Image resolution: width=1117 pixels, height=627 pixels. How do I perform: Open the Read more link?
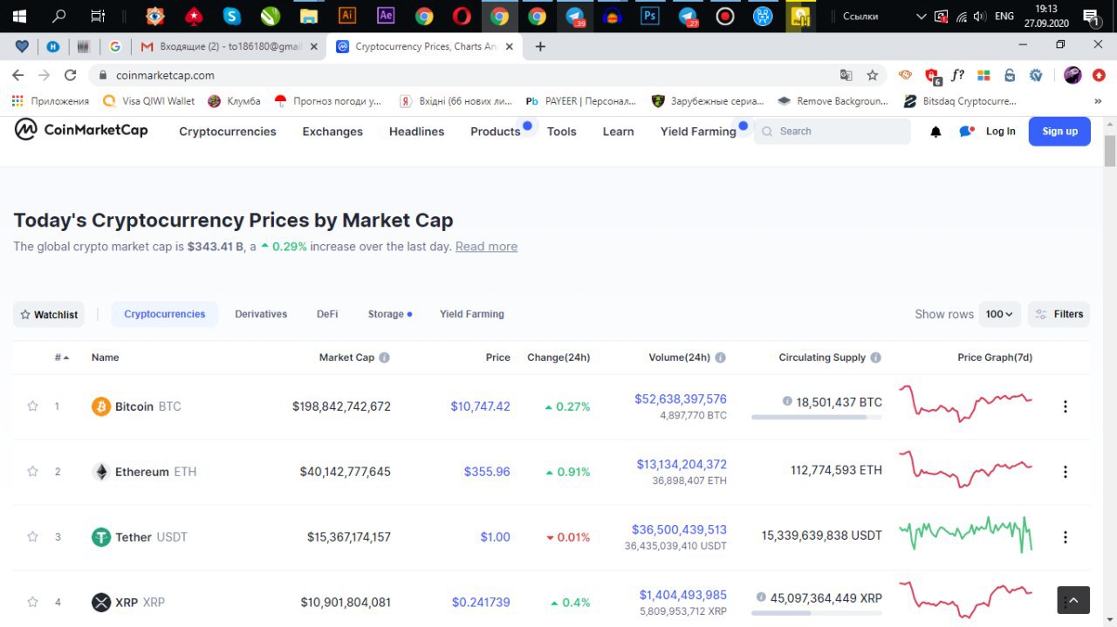(x=486, y=247)
